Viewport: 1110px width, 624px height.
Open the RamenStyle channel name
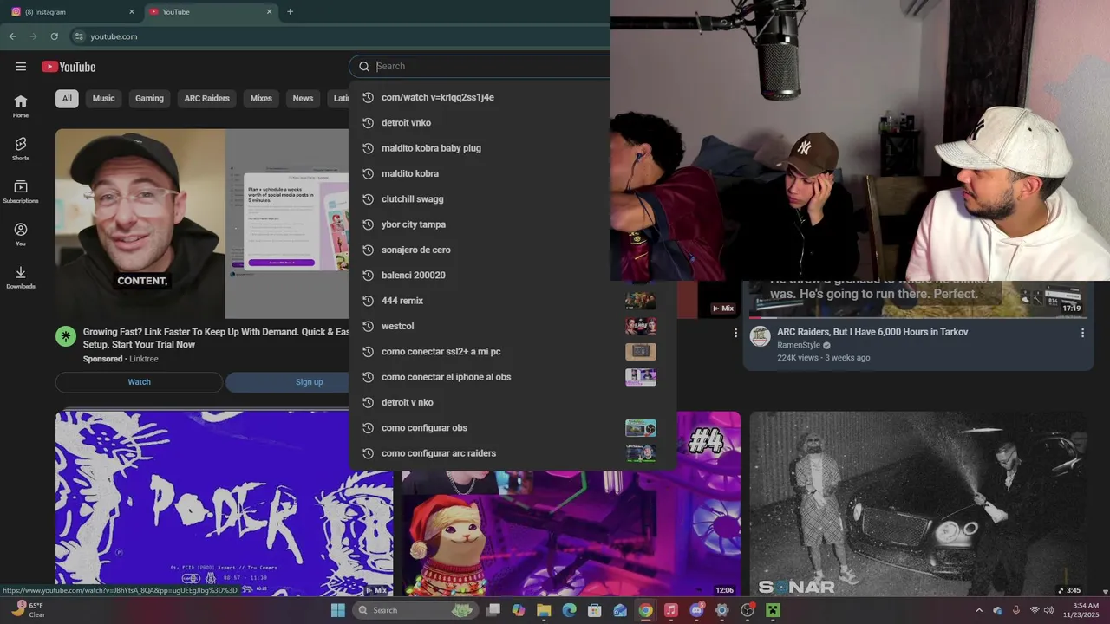click(x=799, y=345)
